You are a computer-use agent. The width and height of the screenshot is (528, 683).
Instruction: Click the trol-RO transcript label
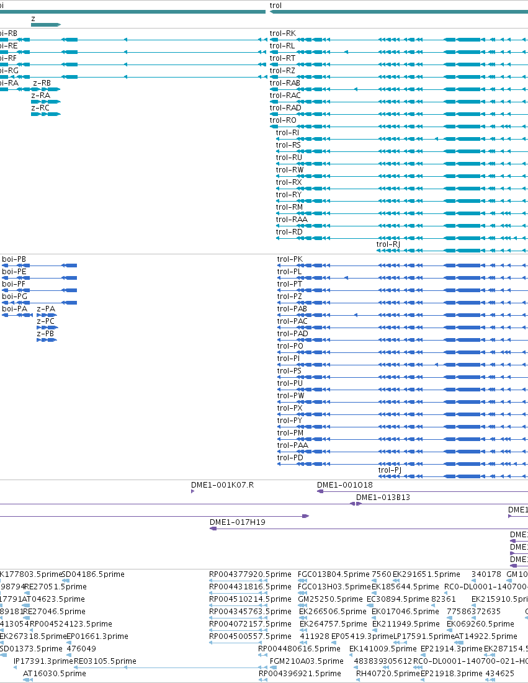(283, 120)
